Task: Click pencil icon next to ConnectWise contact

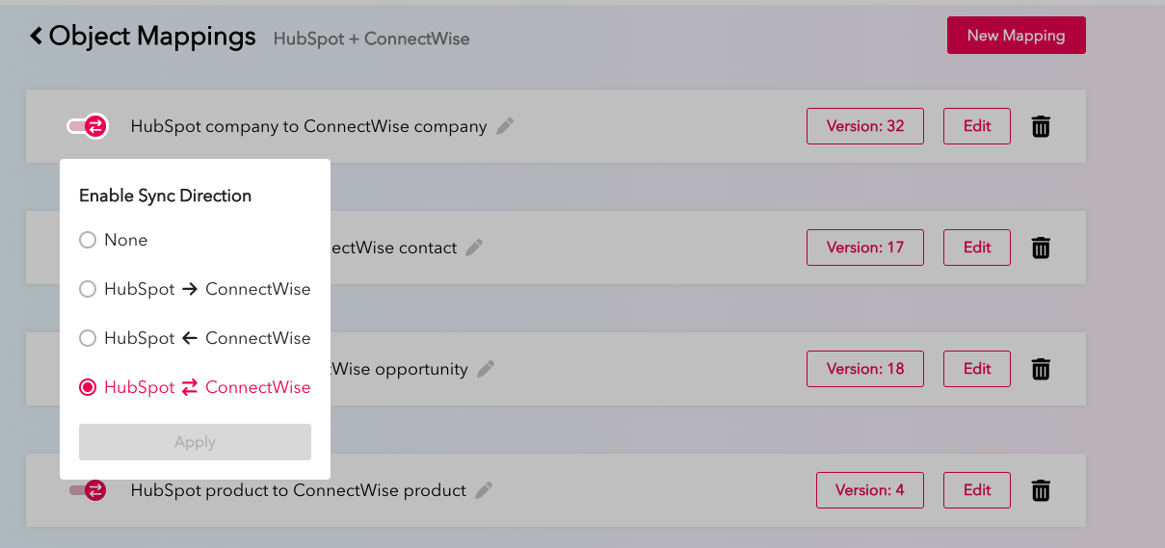Action: point(474,248)
